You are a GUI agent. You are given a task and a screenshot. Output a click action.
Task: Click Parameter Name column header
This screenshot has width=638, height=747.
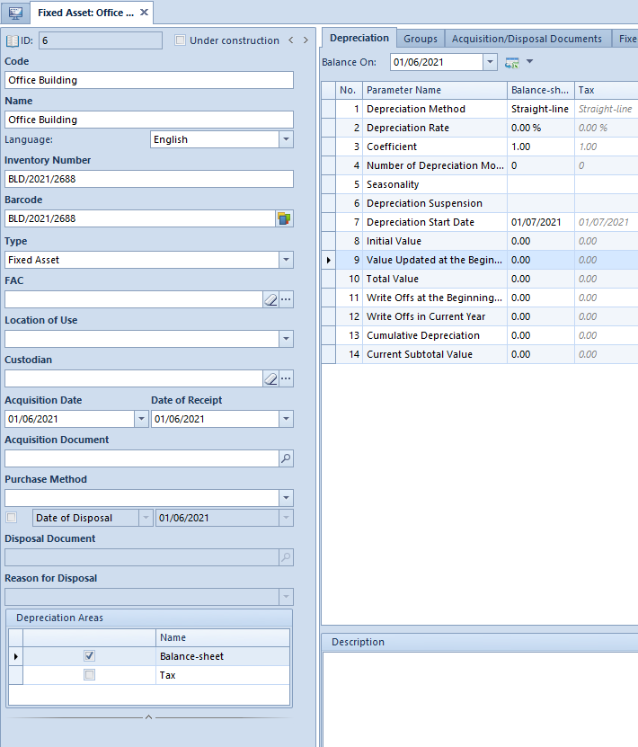(434, 90)
